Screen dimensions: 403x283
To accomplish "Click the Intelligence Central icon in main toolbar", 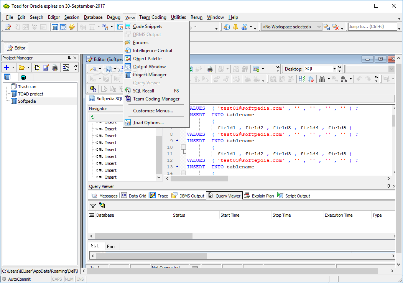I will [227, 27].
